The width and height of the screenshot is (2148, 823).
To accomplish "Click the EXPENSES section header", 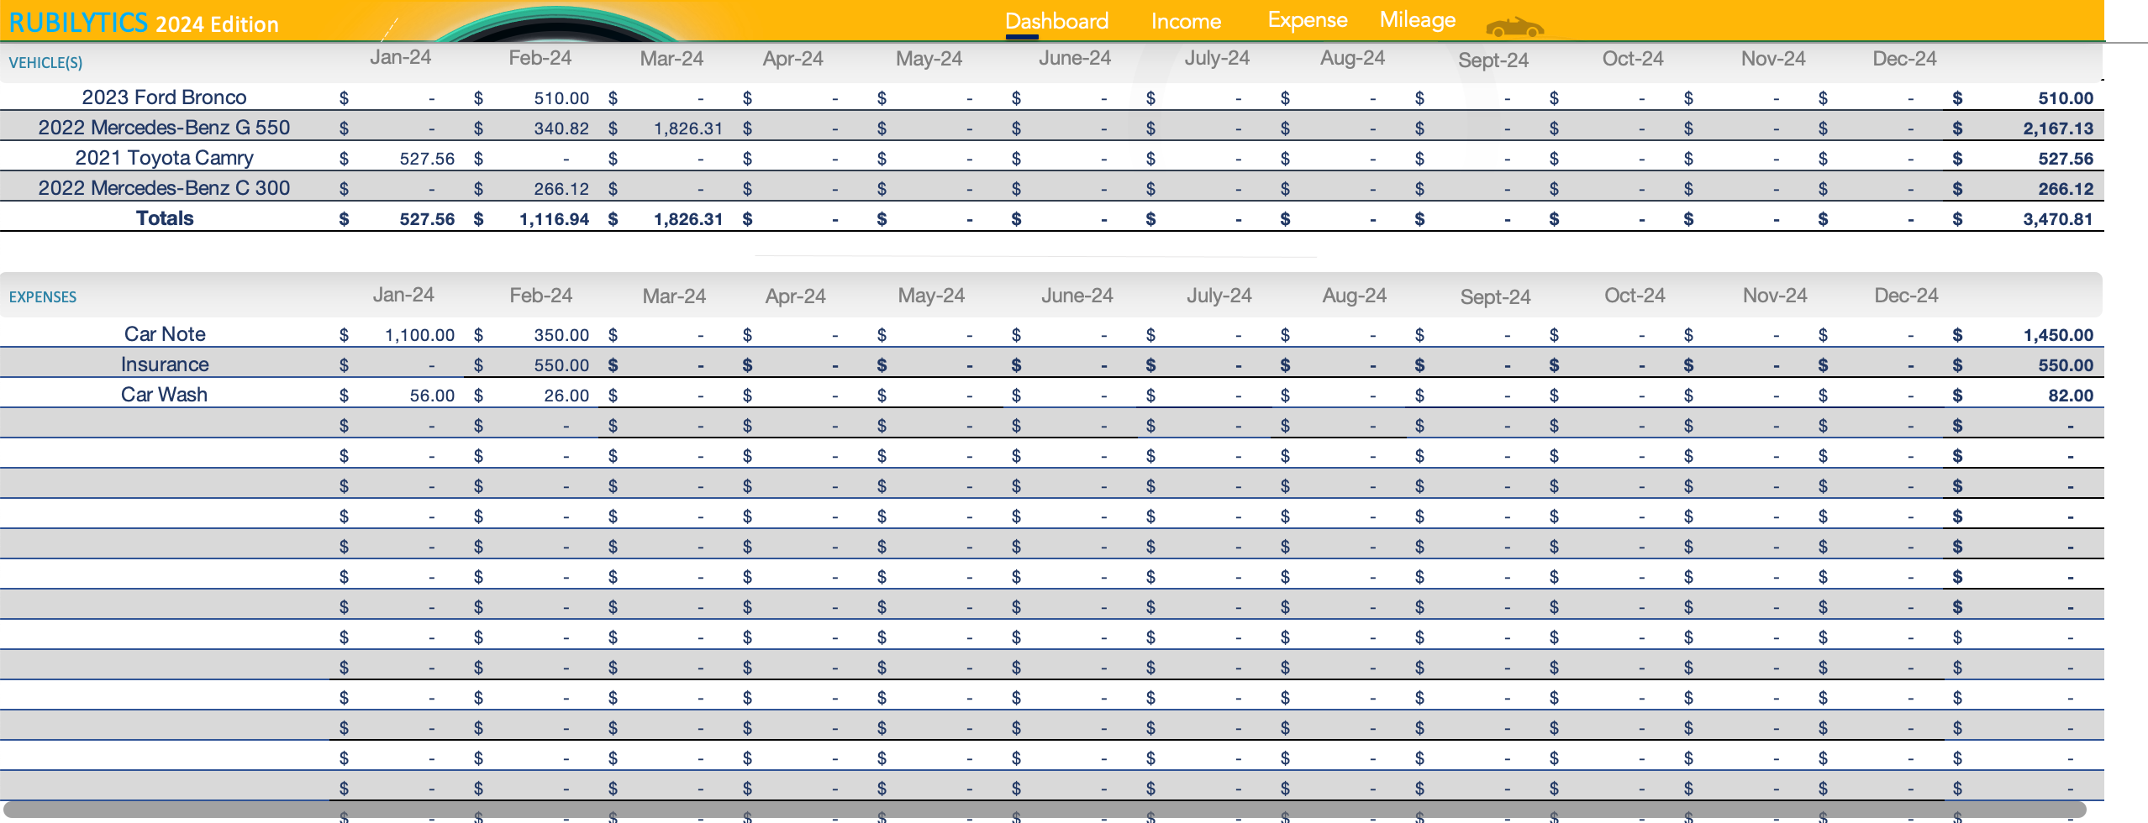I will [43, 296].
